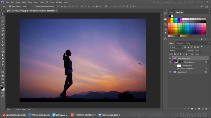Open the Auto-Select Layer dropdown
Viewport: 211px width, 118px height.
(x=26, y=7)
